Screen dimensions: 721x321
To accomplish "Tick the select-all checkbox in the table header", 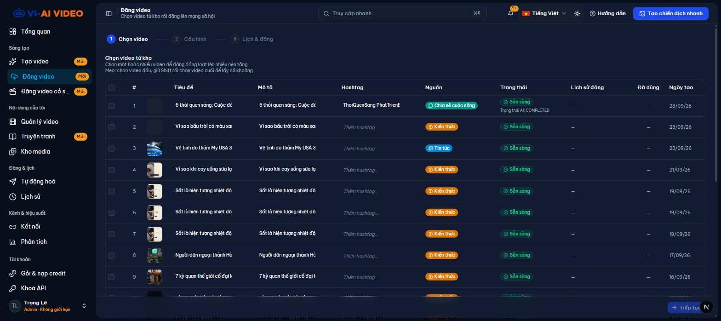I will [111, 87].
